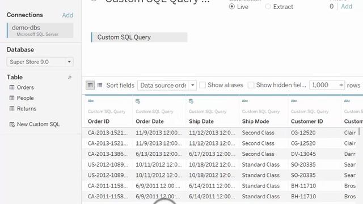This screenshot has height=204, width=363.
Task: Click the Order Date column header
Action: coord(150,121)
